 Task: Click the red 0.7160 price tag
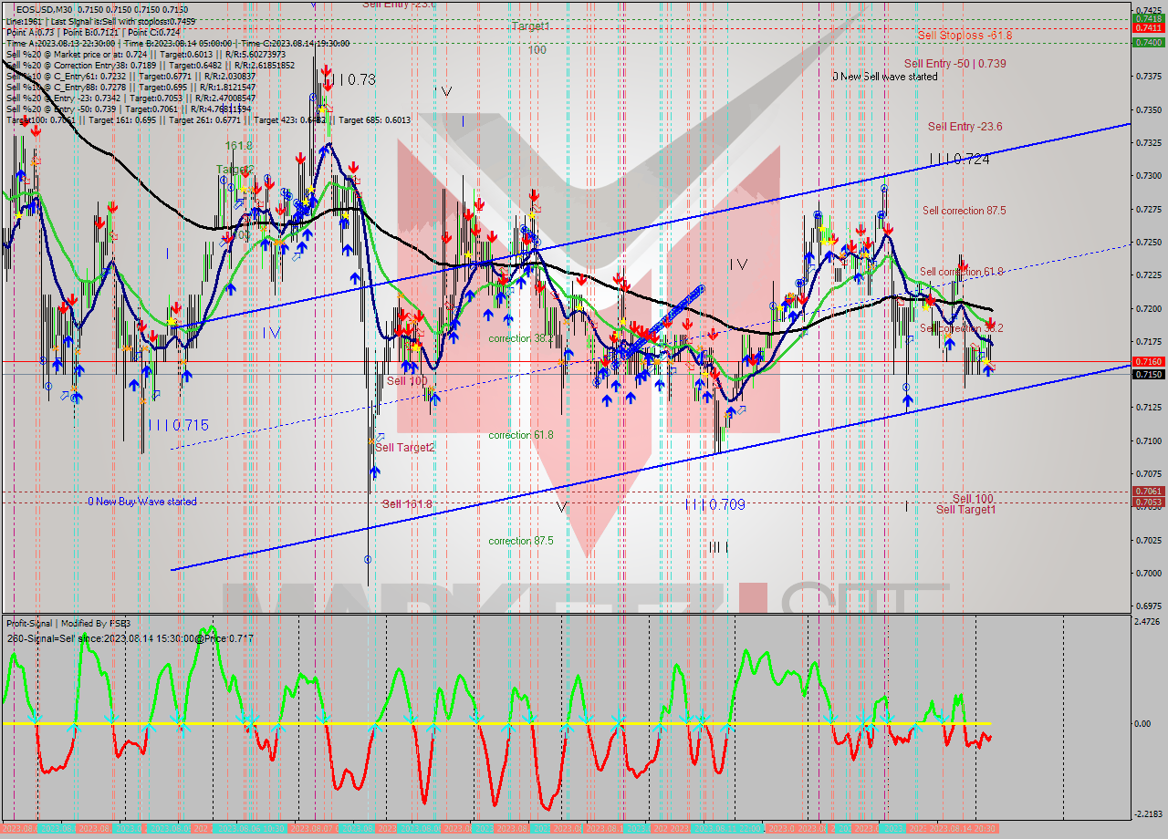pyautogui.click(x=1147, y=361)
